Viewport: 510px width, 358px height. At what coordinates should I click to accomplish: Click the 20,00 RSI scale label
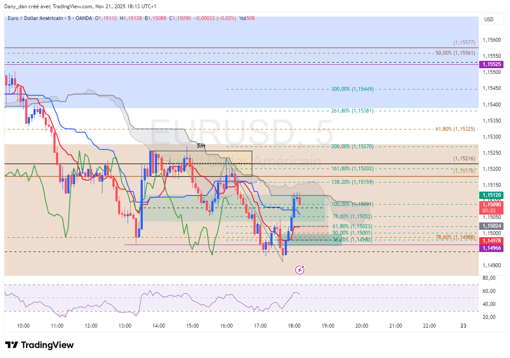coord(489,317)
